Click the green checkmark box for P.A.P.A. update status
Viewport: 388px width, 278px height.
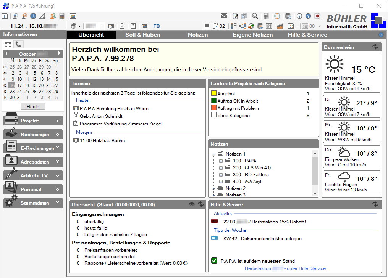(x=214, y=260)
